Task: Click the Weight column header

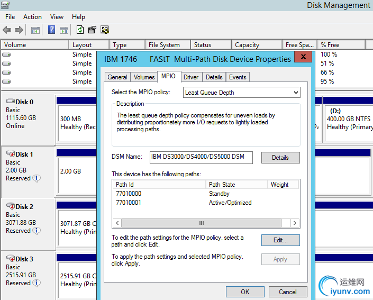Action: tap(283, 185)
